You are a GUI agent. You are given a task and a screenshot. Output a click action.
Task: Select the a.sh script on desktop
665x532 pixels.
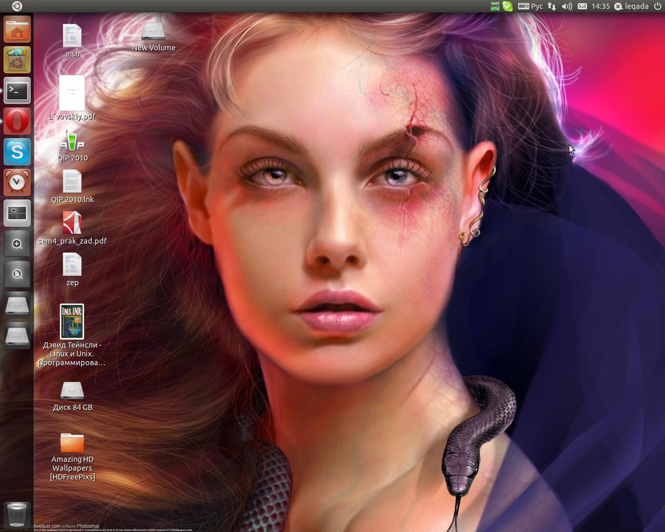[72, 41]
